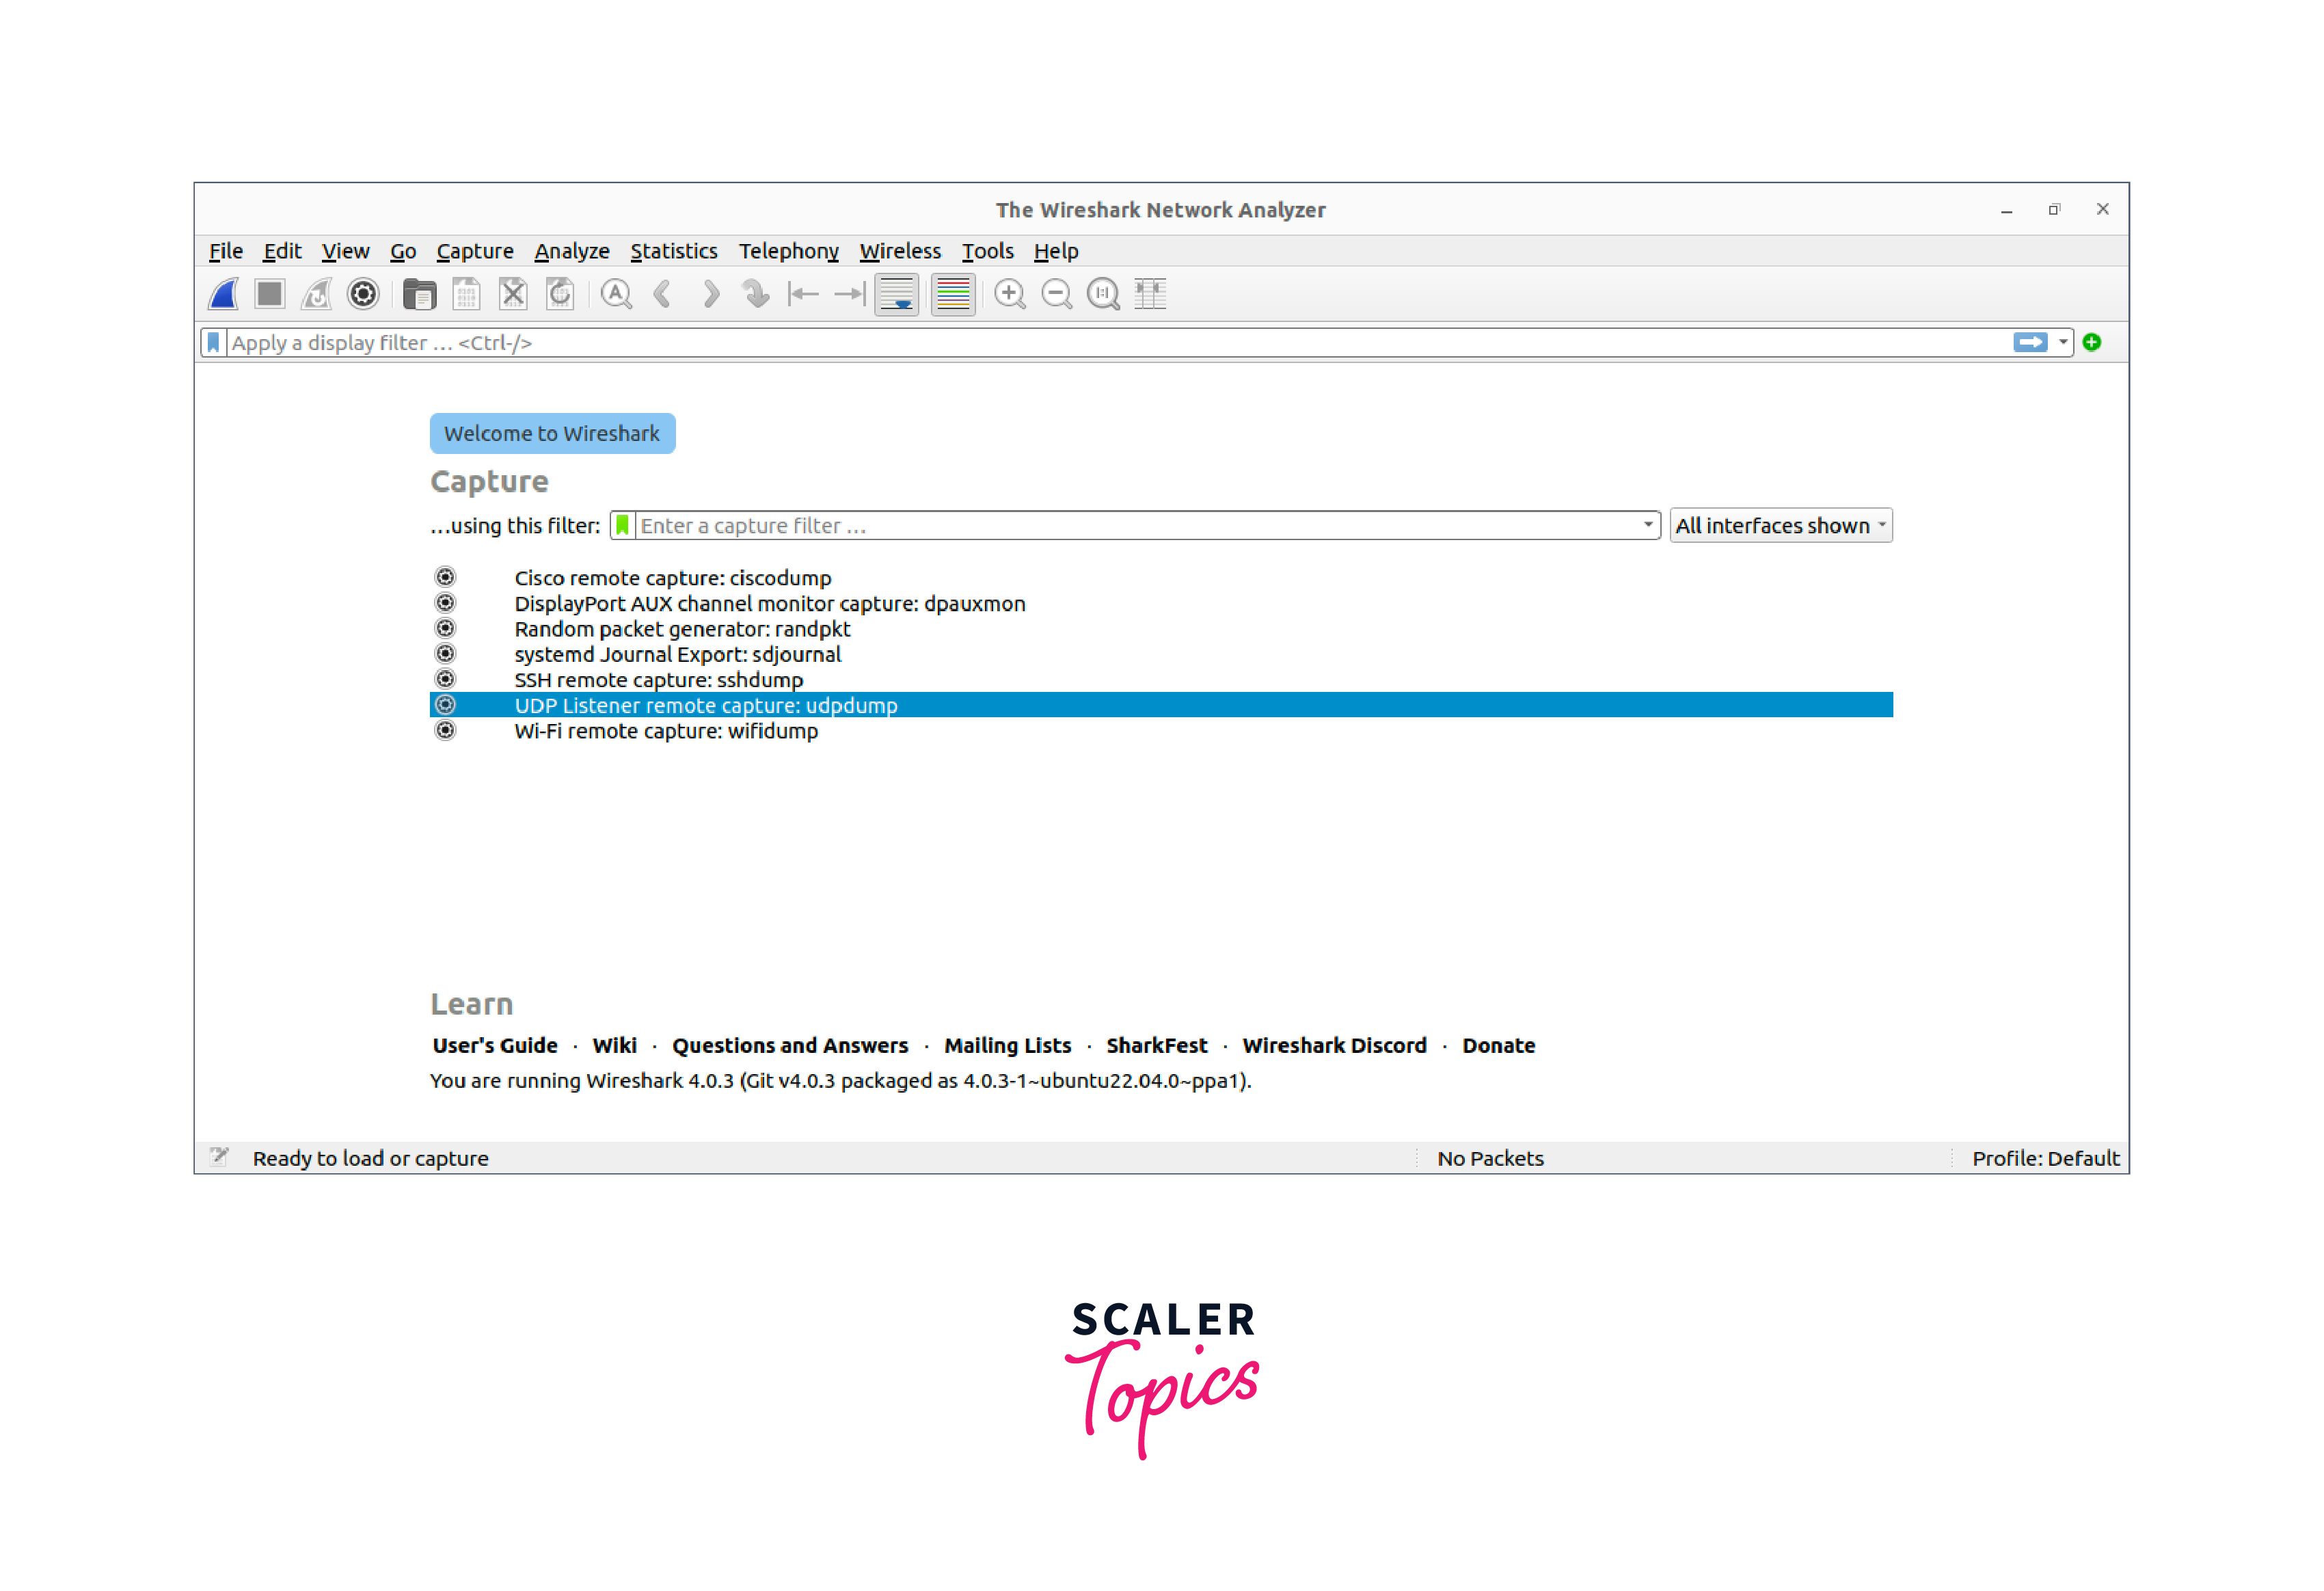
Task: Open the Telephony menu
Action: [x=788, y=251]
